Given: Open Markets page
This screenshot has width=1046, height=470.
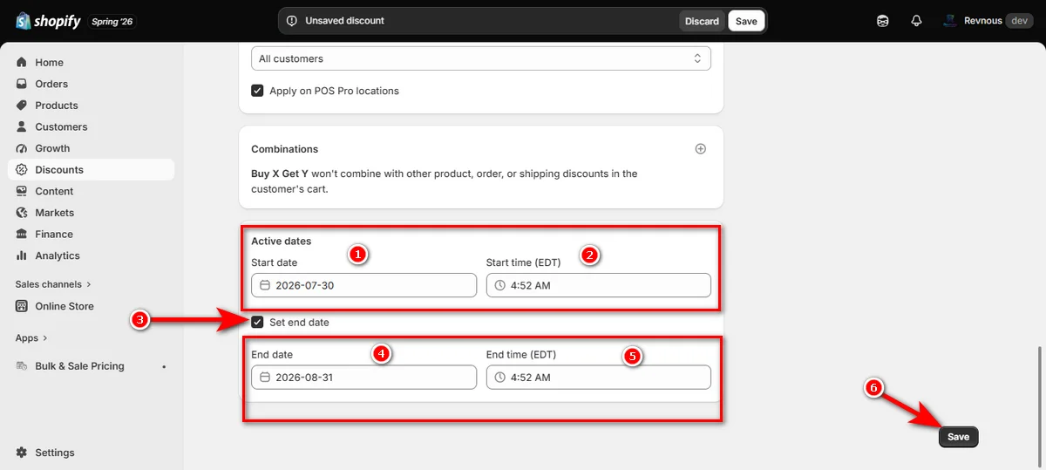Looking at the screenshot, I should (92, 213).
